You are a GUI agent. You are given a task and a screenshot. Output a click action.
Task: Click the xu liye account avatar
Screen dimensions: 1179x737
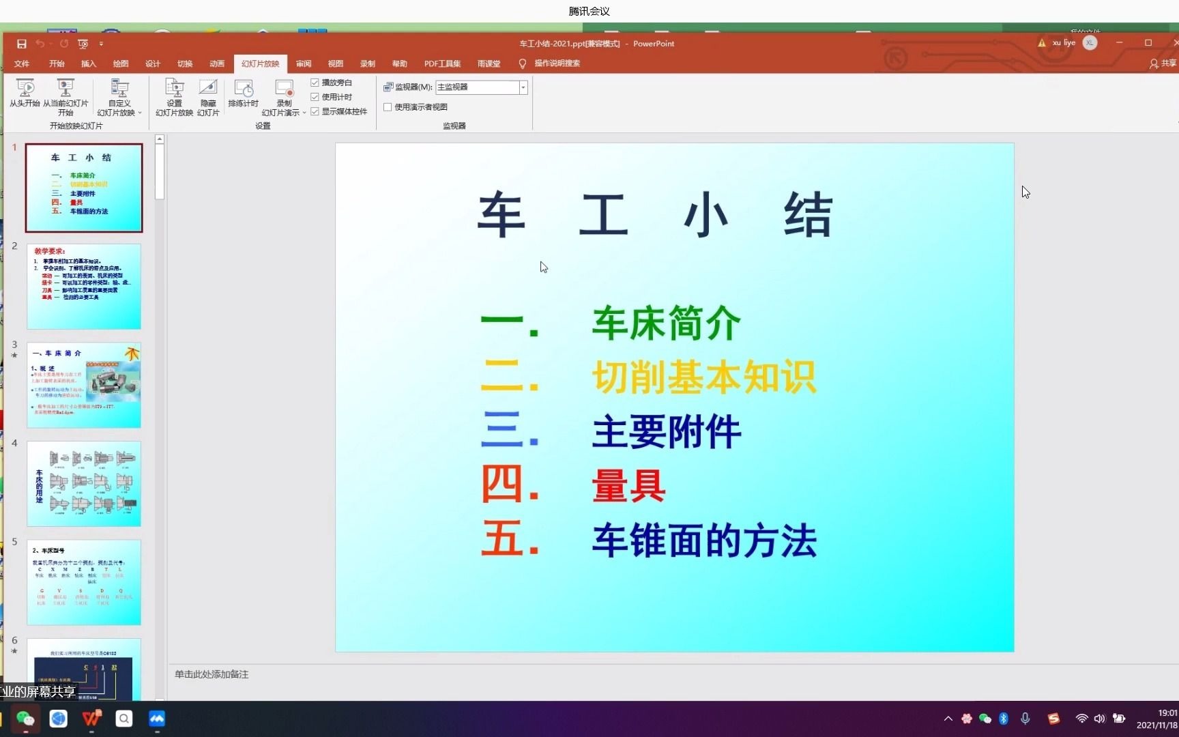(1090, 43)
